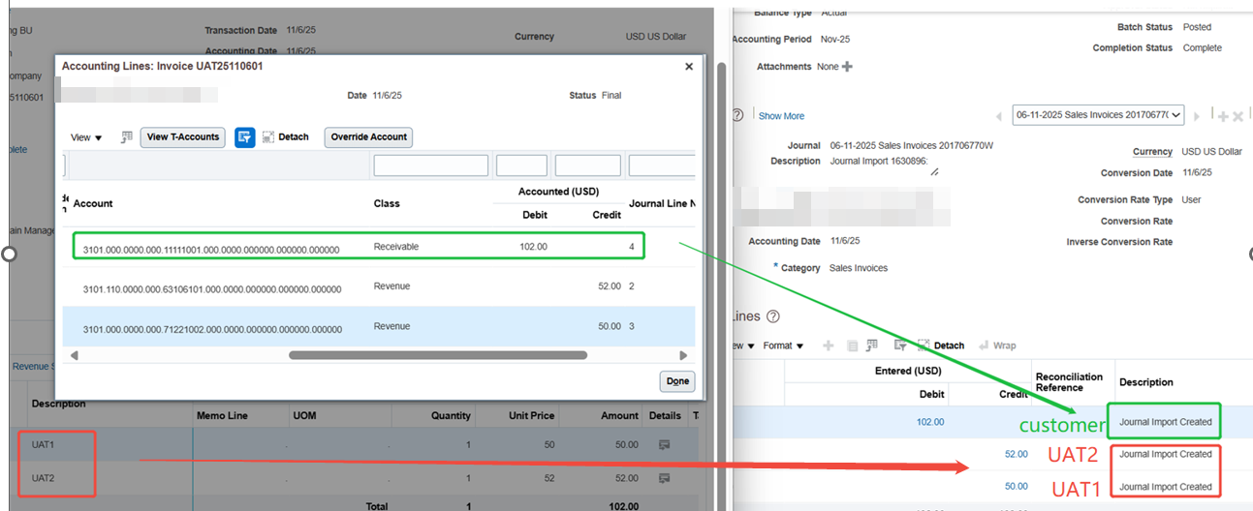Viewport: 1253px width, 511px height.
Task: Add an attachment with the plus icon
Action: [x=847, y=67]
